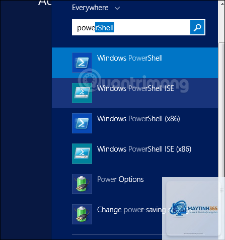Click the Windows PowerShell ISE icon
225x240 pixels.
point(82,93)
